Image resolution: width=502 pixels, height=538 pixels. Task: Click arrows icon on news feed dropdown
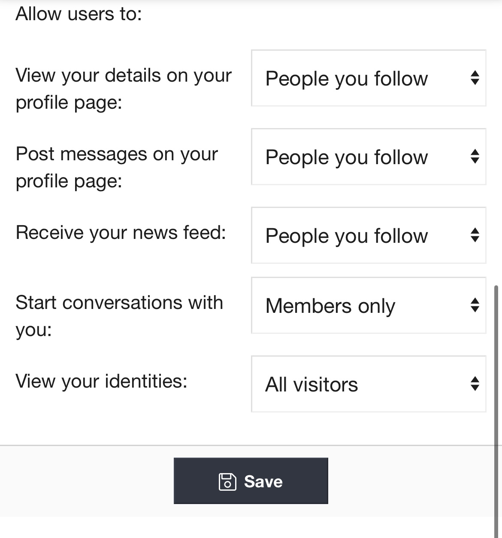click(x=475, y=235)
